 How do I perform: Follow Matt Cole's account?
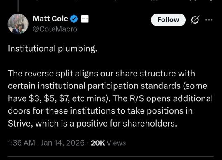168,20
